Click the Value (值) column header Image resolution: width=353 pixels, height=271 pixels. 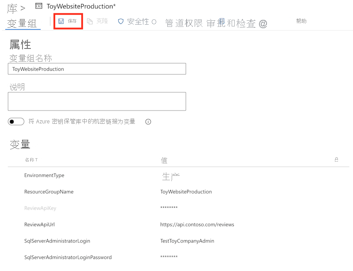coord(164,160)
